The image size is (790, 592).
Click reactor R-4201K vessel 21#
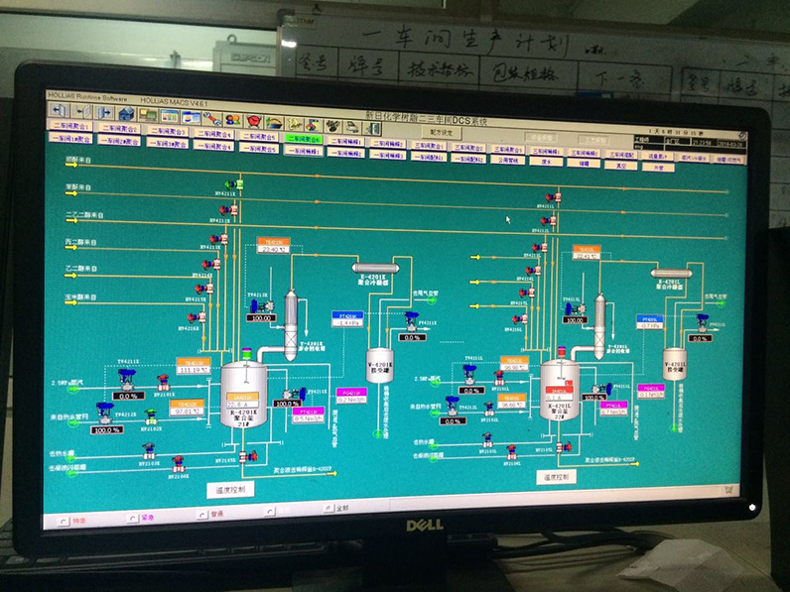244,393
